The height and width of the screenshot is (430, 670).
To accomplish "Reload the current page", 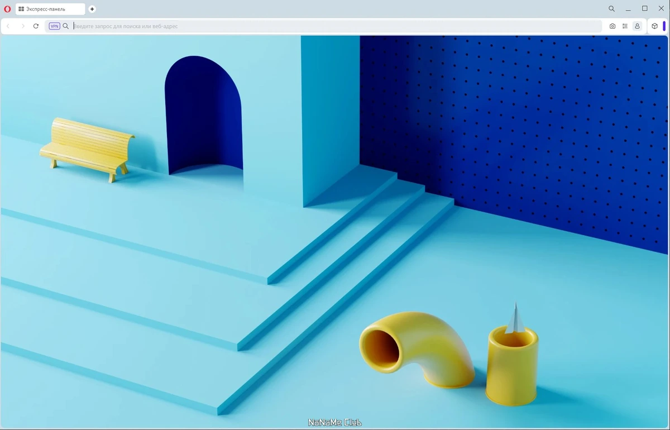I will (36, 26).
